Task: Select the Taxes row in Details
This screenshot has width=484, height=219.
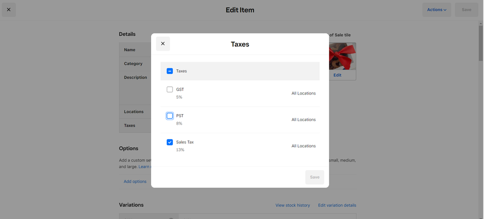Action: [x=135, y=125]
